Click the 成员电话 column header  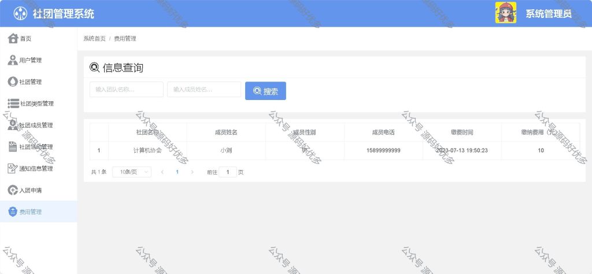[x=383, y=132]
